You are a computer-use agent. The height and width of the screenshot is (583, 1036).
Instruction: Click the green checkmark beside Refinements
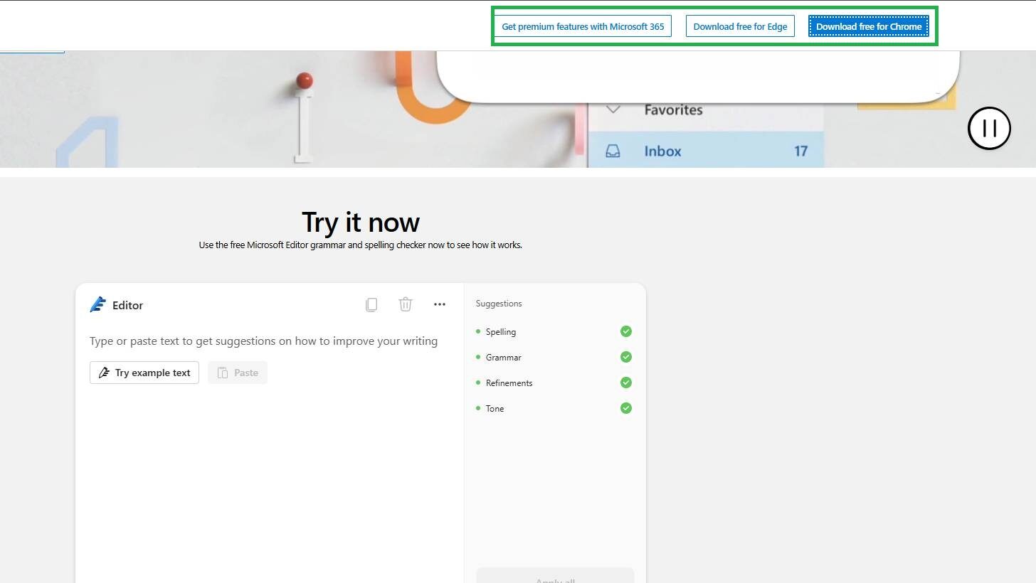(x=625, y=383)
